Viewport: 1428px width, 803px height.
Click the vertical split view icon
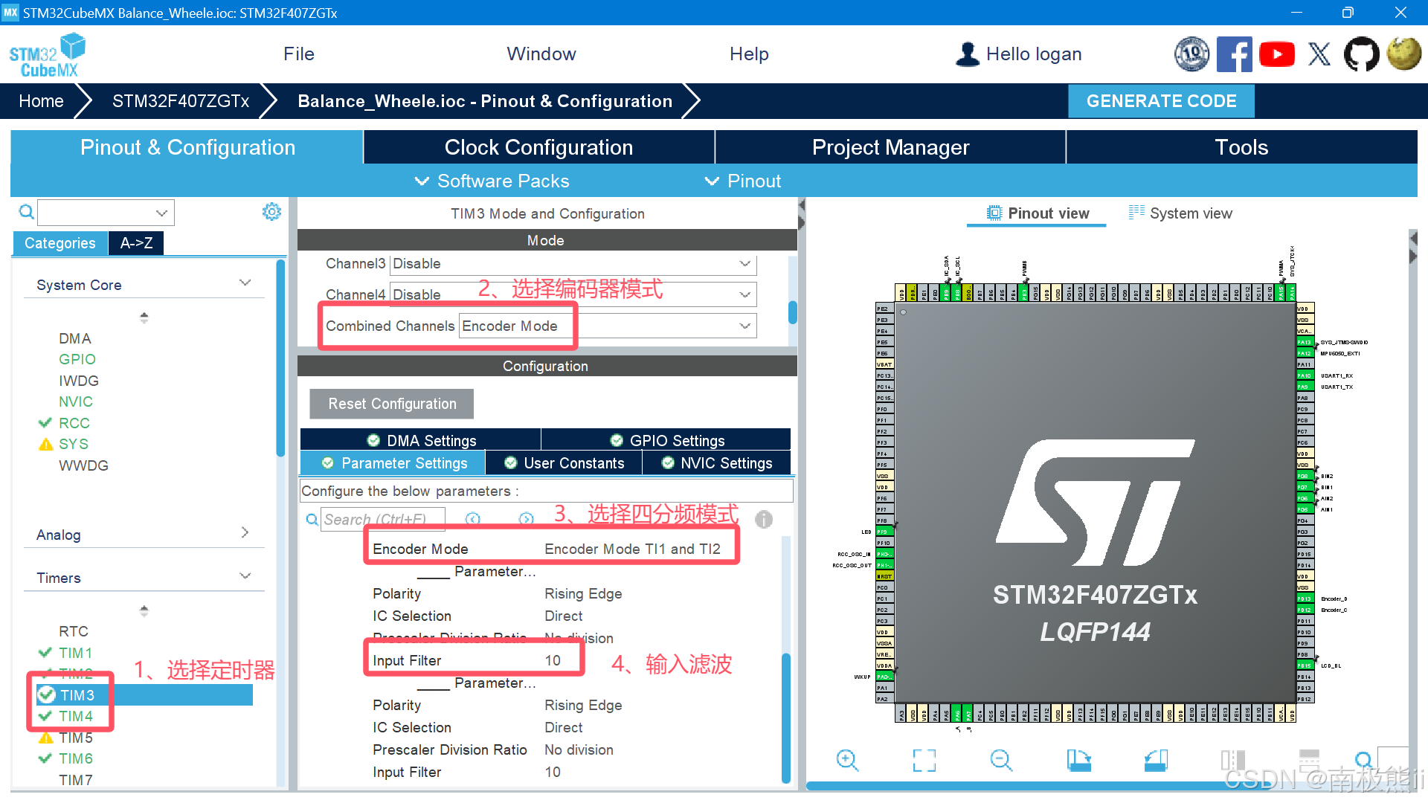(1232, 760)
